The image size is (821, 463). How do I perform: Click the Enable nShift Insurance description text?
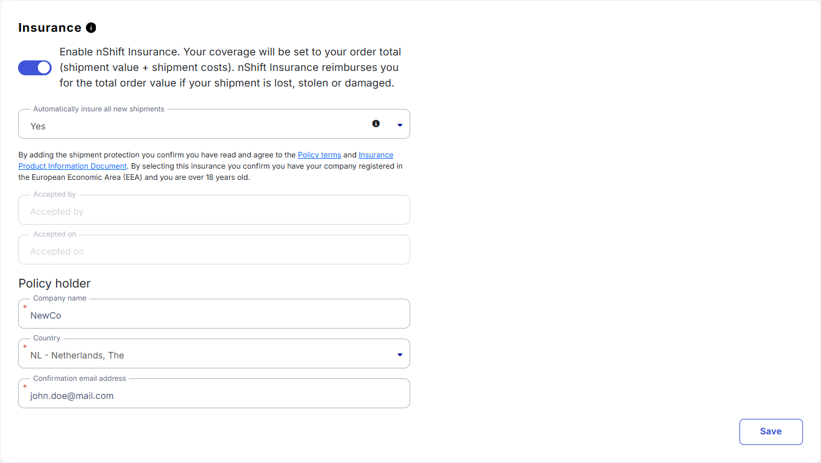(230, 68)
